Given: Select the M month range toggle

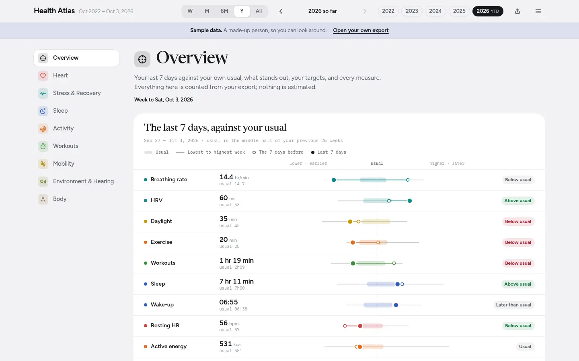Looking at the screenshot, I should click(x=207, y=11).
